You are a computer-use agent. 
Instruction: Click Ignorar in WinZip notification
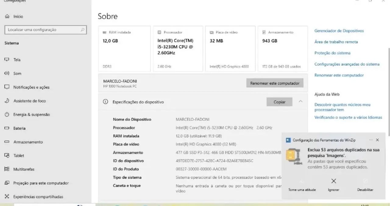[x=334, y=185]
